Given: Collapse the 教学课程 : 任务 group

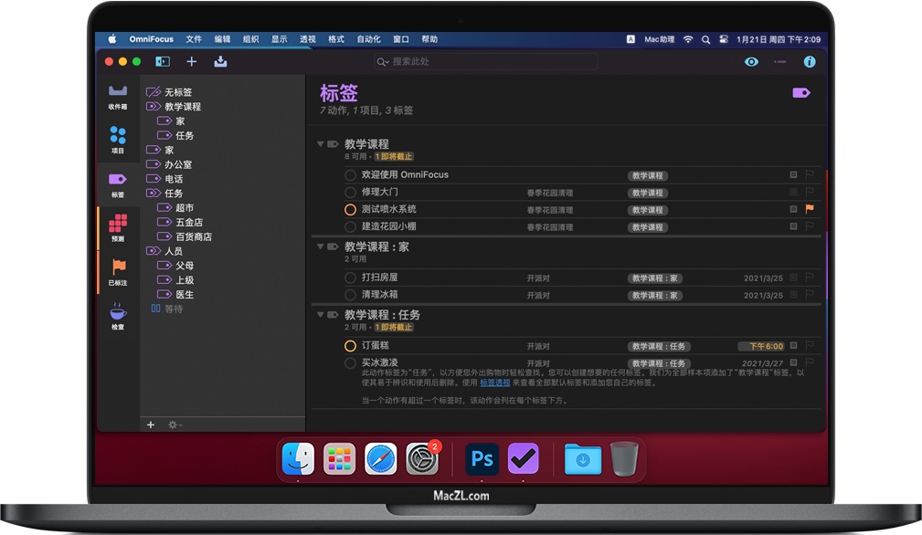Looking at the screenshot, I should click(321, 315).
